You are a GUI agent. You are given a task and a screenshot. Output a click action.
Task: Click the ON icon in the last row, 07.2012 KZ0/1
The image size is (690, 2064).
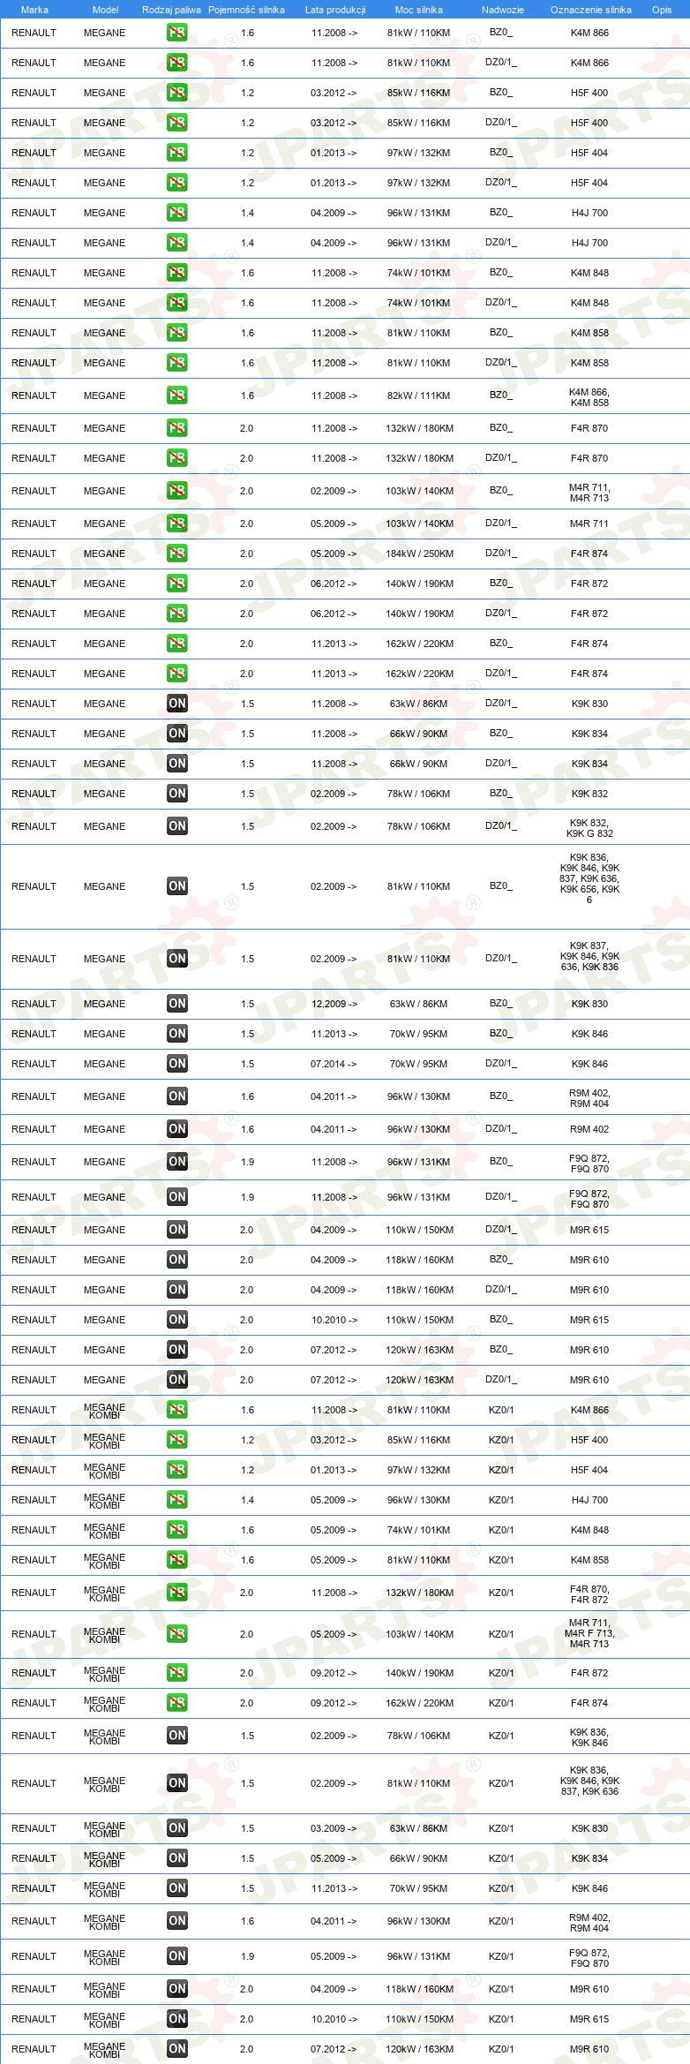177,2049
